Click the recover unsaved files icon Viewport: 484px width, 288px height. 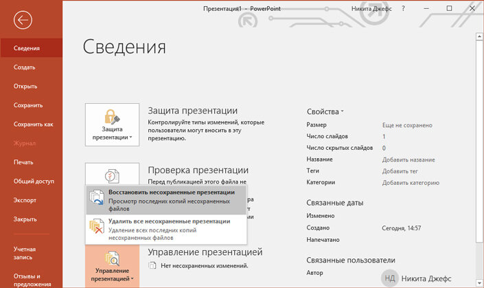coord(97,197)
